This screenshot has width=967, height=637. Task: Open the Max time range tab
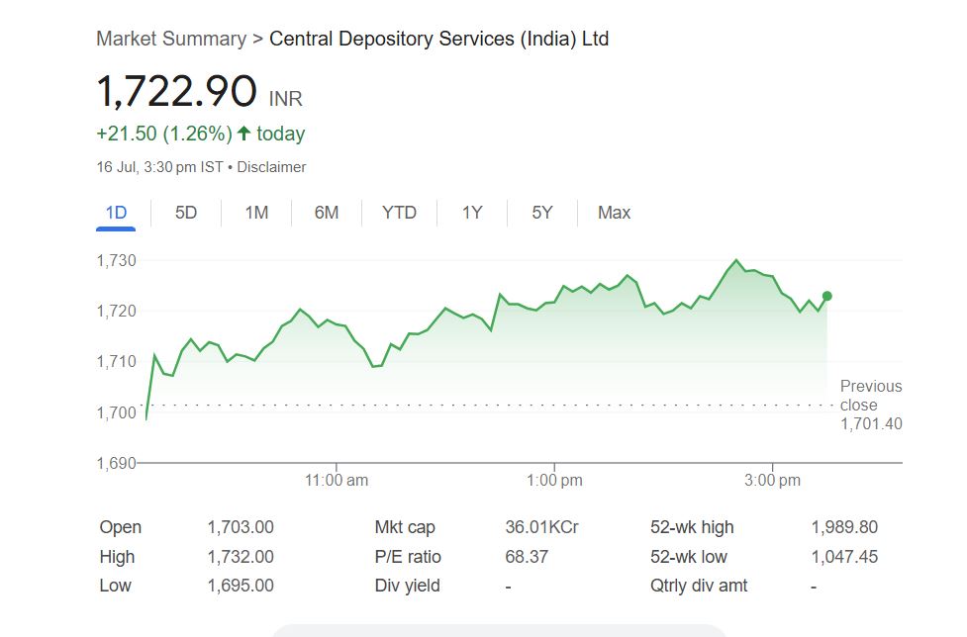coord(614,213)
